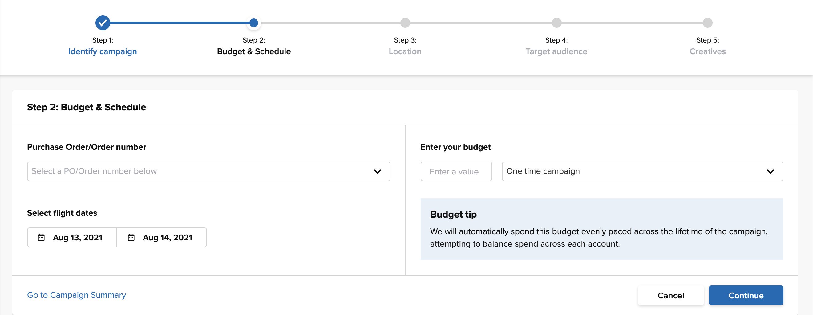
Task: Click the Step 2: Budget & Schedule heading
Action: (87, 107)
